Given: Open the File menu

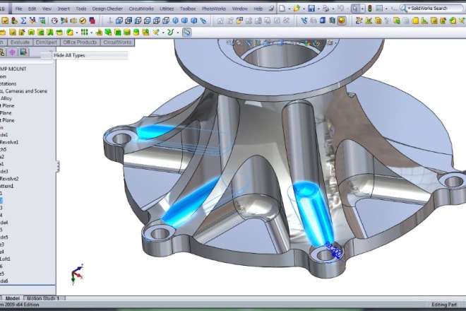Looking at the screenshot, I should pyautogui.click(x=18, y=8).
